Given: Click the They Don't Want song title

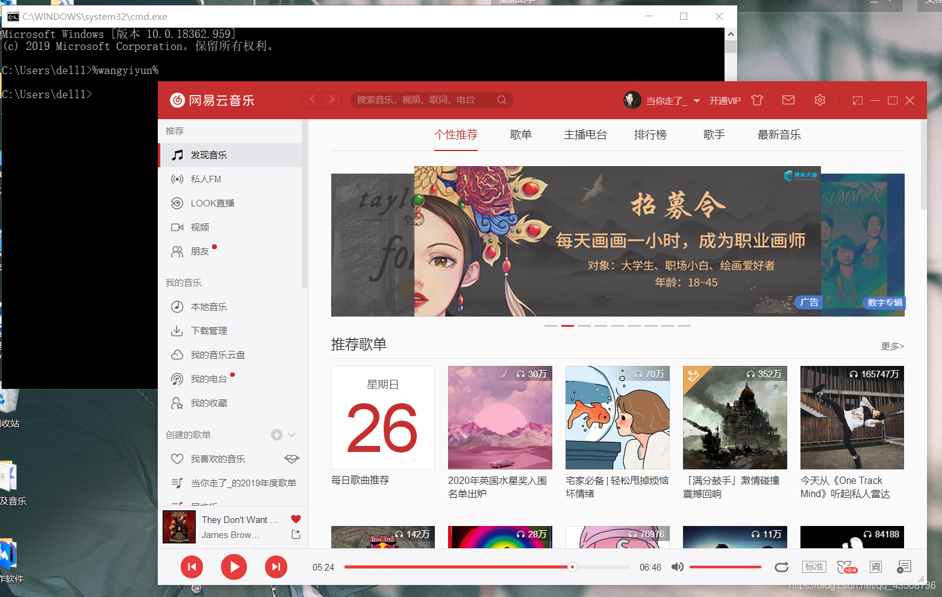Looking at the screenshot, I should point(240,519).
